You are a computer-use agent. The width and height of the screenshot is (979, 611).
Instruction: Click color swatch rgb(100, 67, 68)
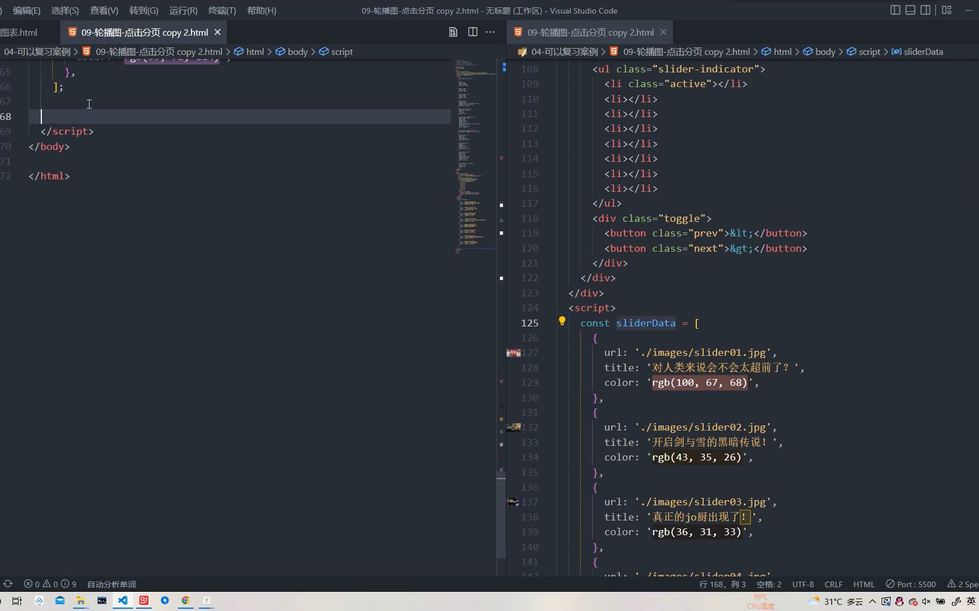click(700, 382)
